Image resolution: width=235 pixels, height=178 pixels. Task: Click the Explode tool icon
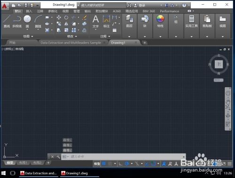pos(85,24)
